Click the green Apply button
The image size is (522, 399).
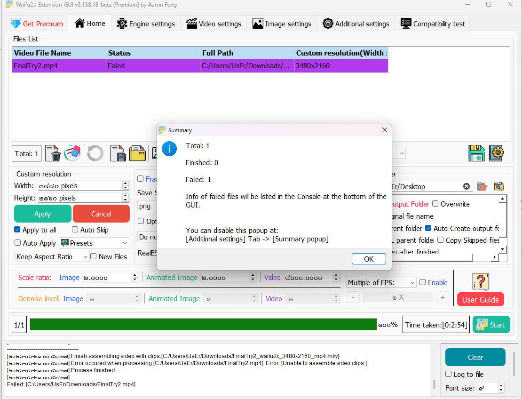click(43, 214)
